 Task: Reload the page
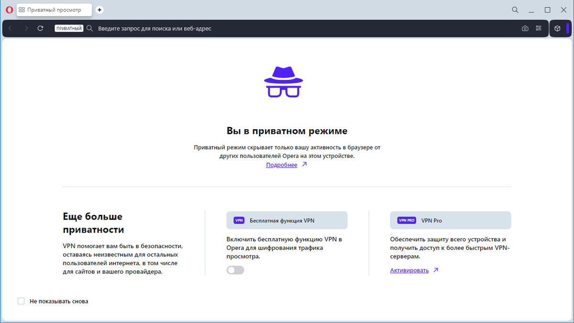click(40, 28)
